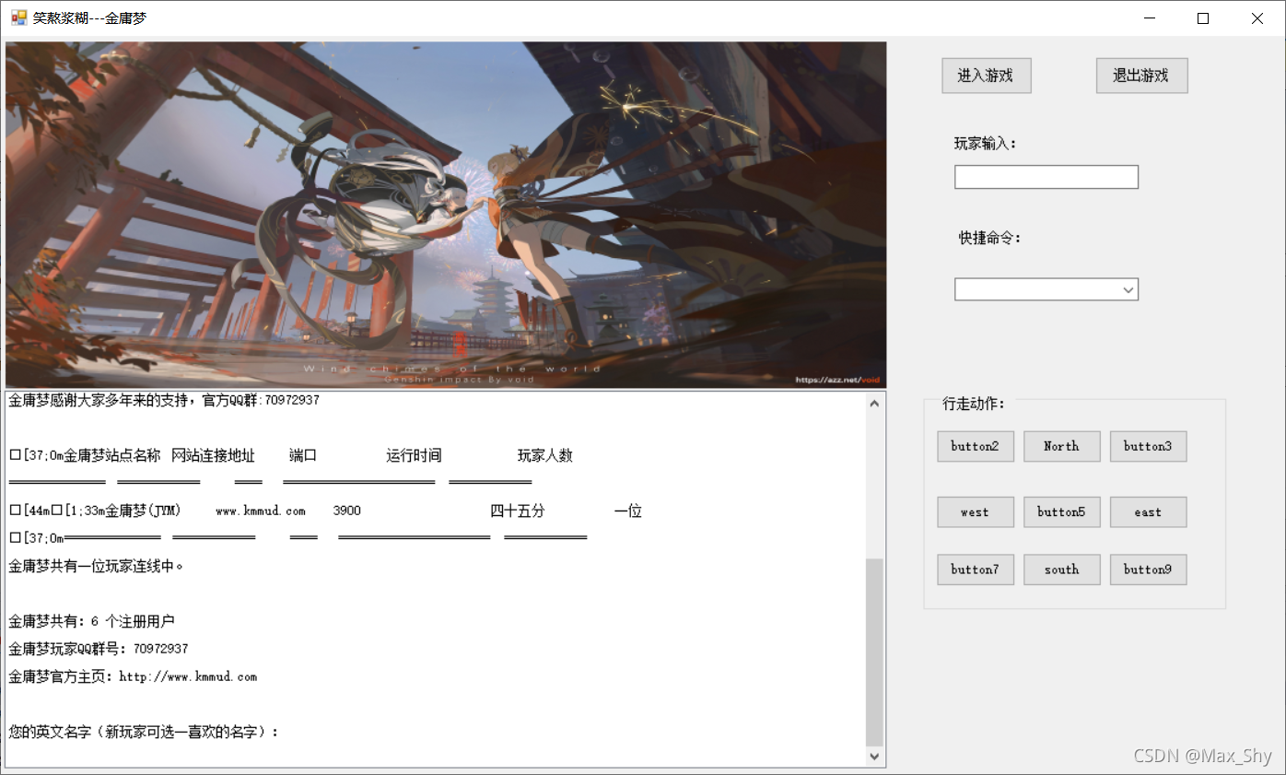Minimize the 笑熬浆糊 window

point(1149,18)
